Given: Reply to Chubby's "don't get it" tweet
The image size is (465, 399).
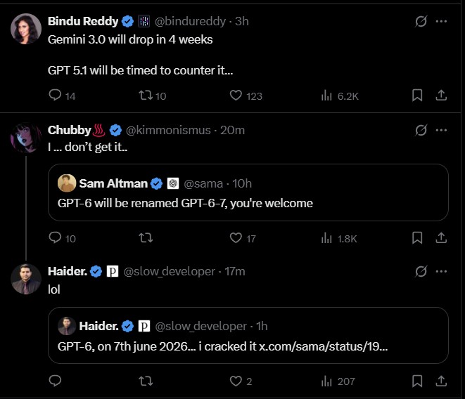Looking at the screenshot, I should 56,238.
